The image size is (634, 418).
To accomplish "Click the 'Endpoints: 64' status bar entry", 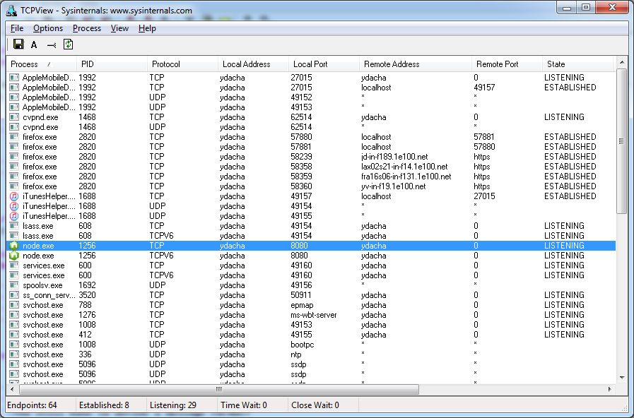I will click(x=33, y=405).
